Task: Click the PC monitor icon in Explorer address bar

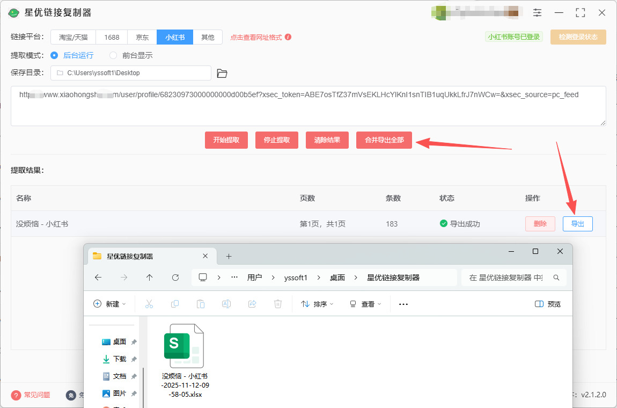Action: (203, 277)
